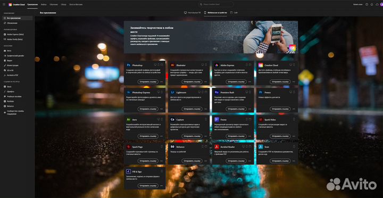Switch to the Обучение top tab
This screenshot has width=383, height=198.
[x=54, y=4]
